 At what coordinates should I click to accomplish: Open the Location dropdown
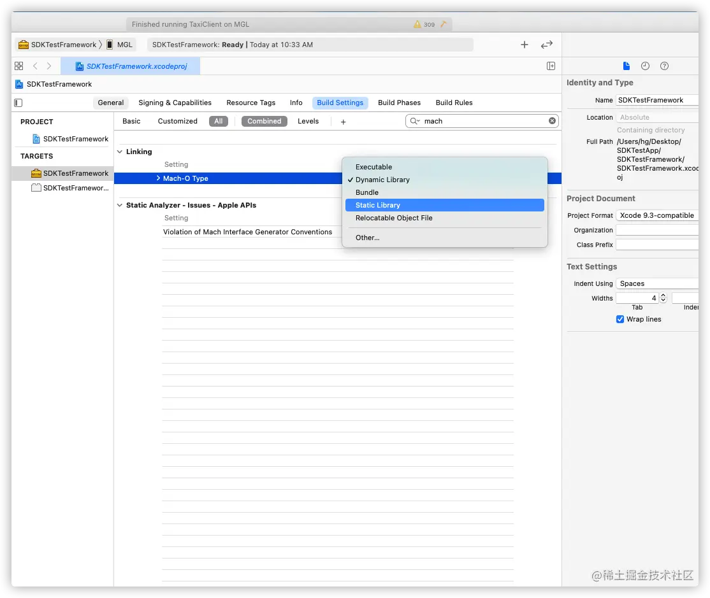(657, 117)
